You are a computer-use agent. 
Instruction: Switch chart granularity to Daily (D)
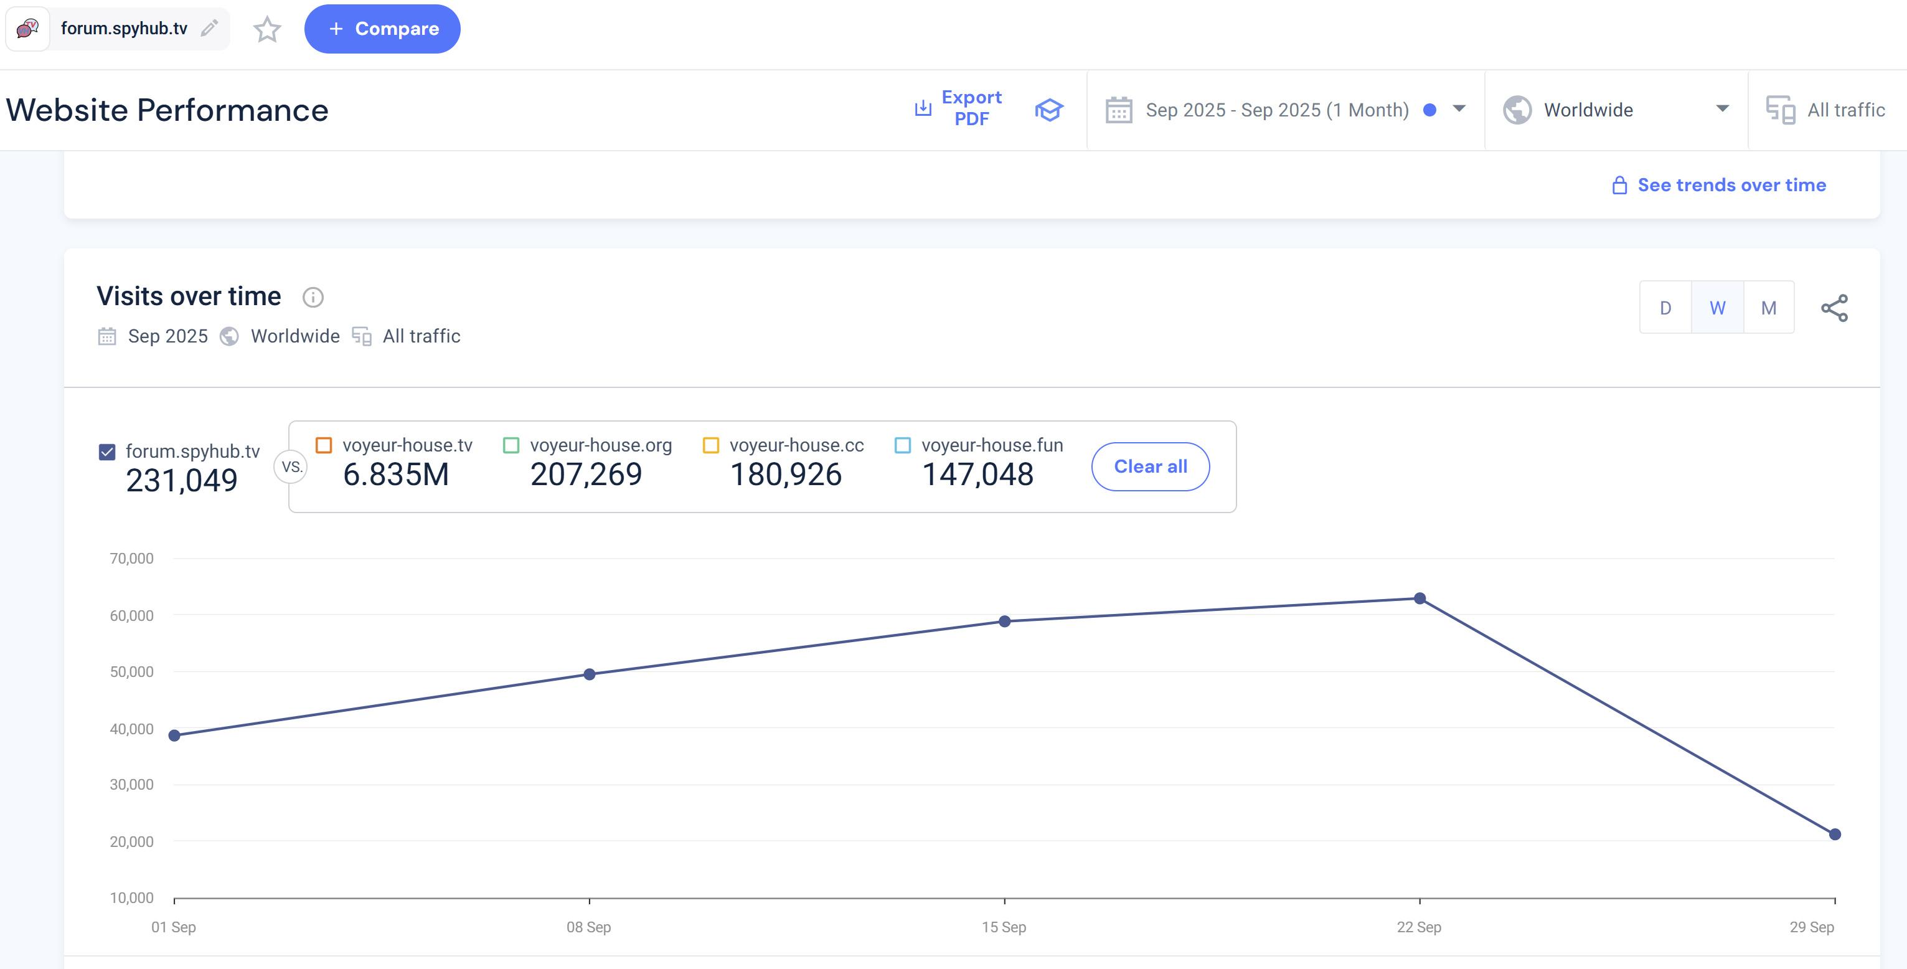click(1665, 308)
